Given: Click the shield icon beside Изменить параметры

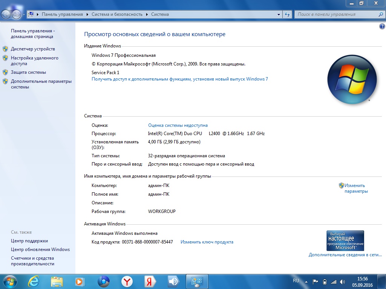Looking at the screenshot, I should [x=342, y=185].
